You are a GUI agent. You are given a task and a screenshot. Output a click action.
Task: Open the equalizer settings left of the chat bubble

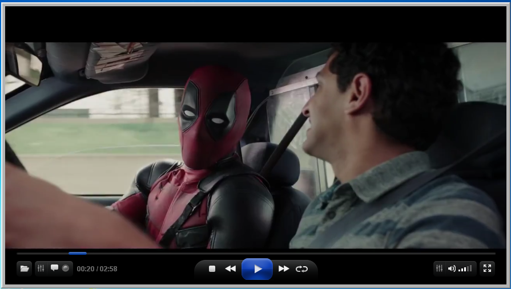pos(41,268)
